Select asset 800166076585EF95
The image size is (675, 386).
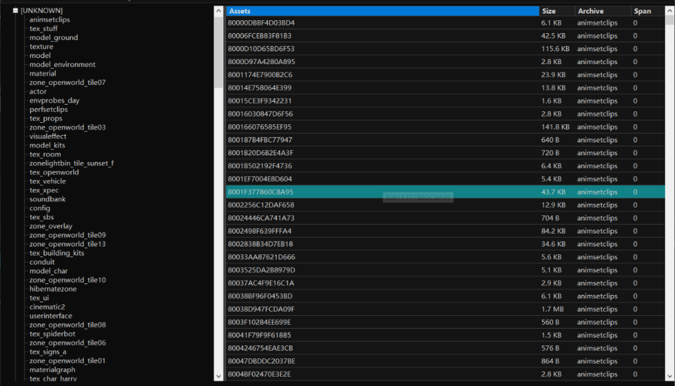coord(446,127)
